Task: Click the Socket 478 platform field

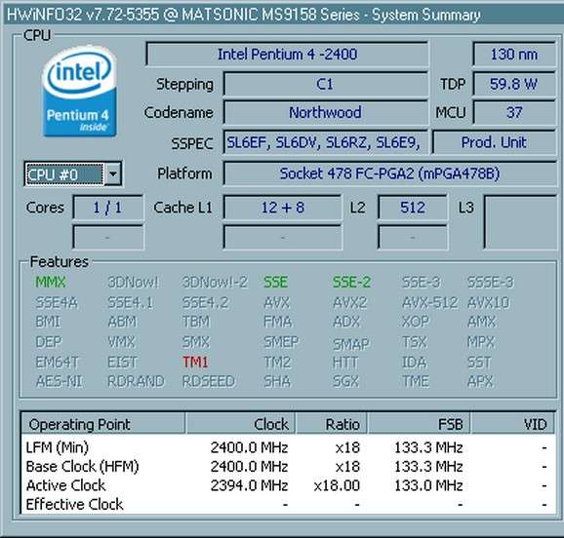Action: click(x=389, y=173)
